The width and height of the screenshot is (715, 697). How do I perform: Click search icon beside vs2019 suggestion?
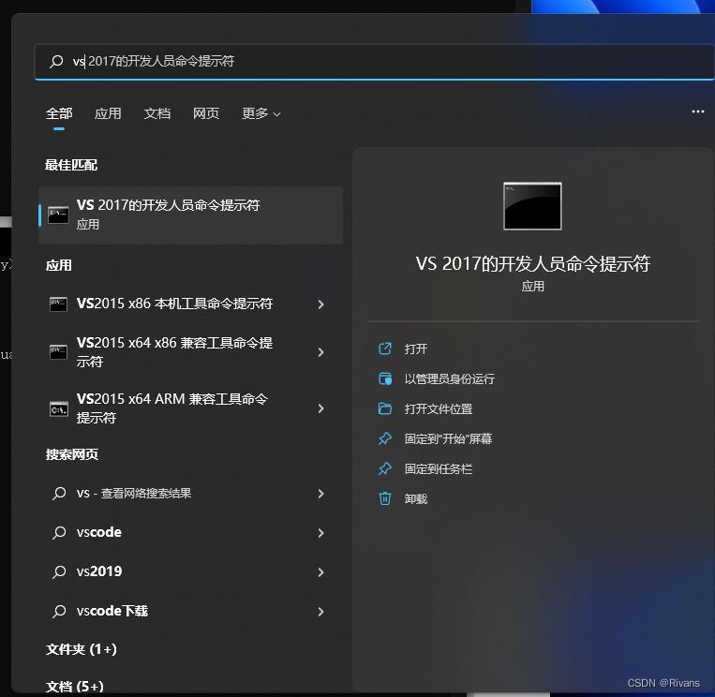[59, 572]
